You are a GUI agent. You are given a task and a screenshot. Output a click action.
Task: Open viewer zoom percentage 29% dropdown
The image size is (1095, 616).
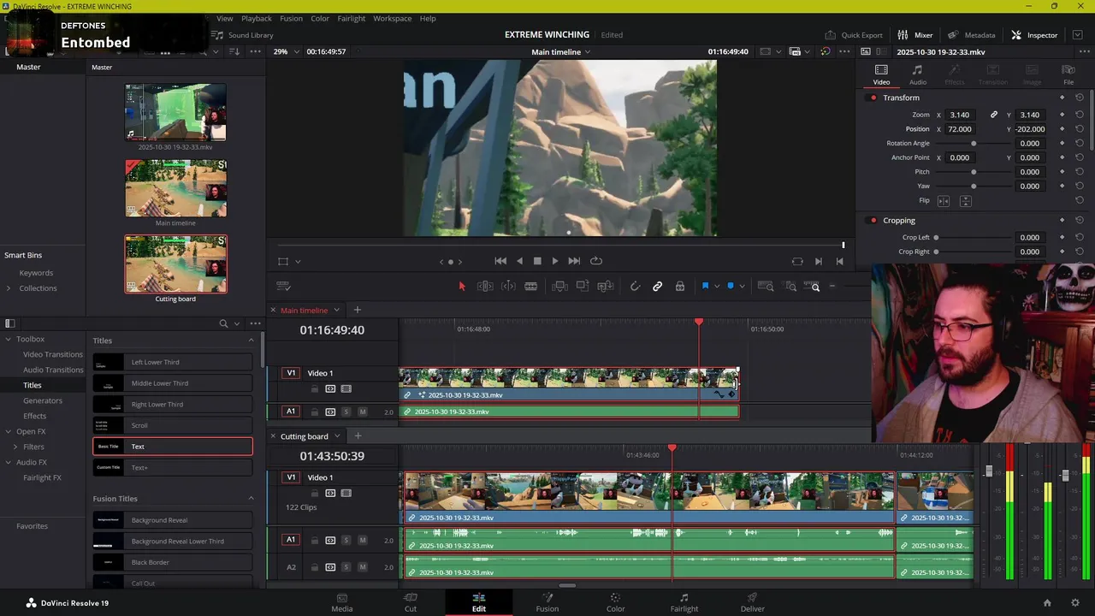pyautogui.click(x=287, y=51)
